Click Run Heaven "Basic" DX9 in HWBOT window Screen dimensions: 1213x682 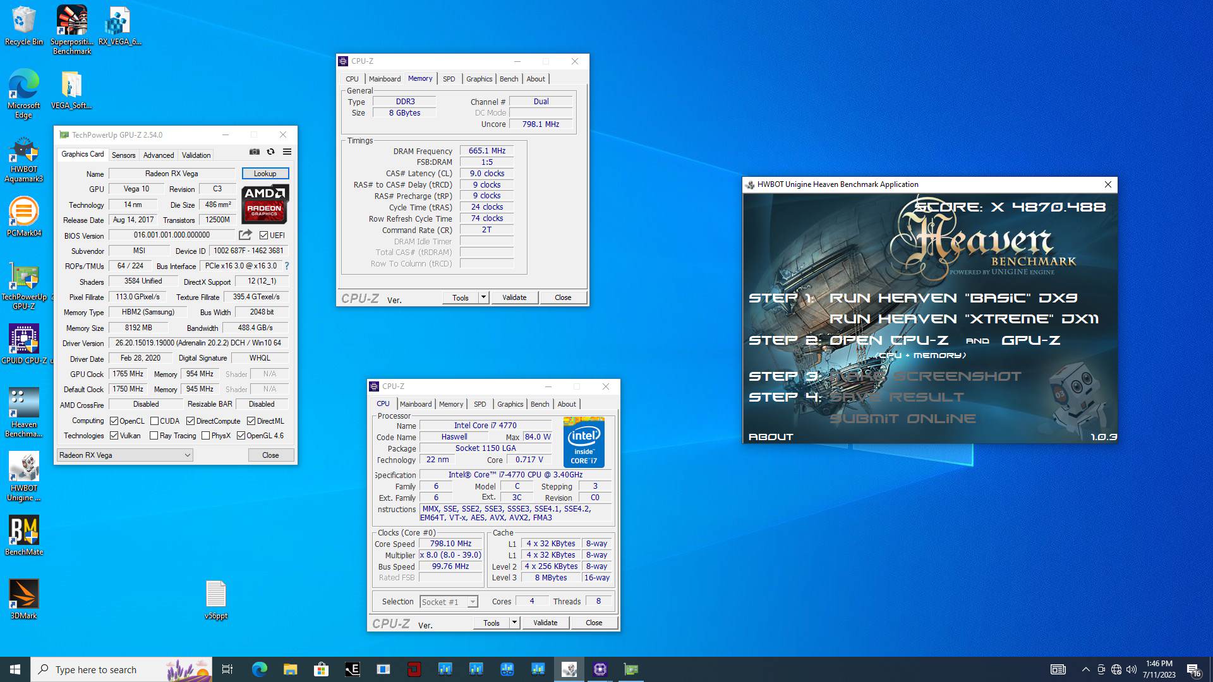click(x=953, y=298)
